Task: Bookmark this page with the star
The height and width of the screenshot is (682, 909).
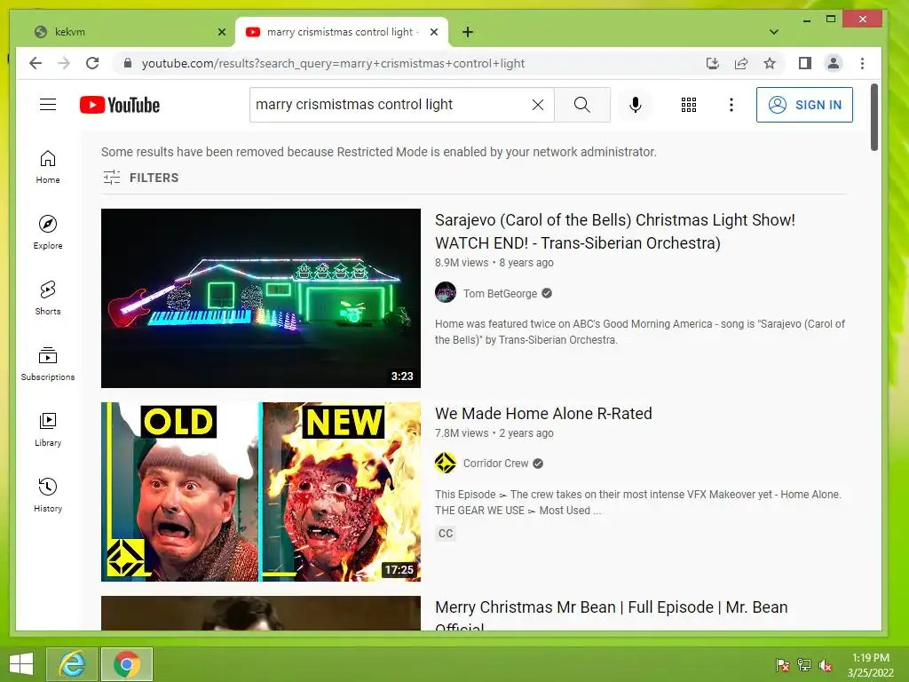Action: click(770, 63)
